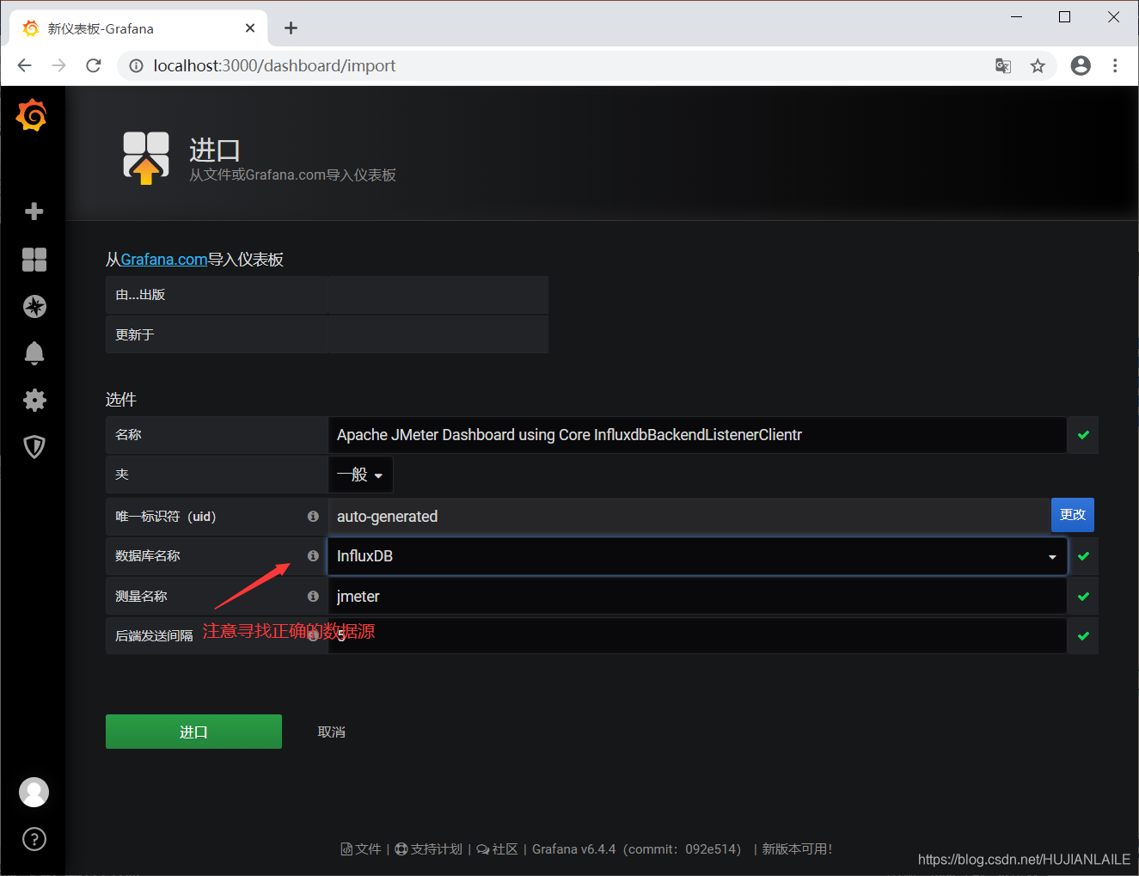This screenshot has width=1139, height=876.
Task: Click the browser back arrow
Action: click(x=24, y=65)
